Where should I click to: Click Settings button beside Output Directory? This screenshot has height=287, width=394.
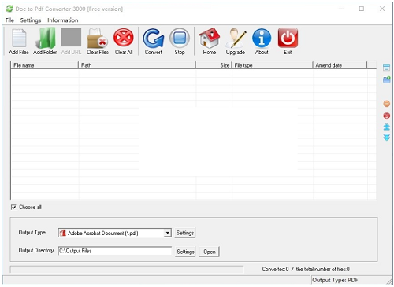point(185,252)
